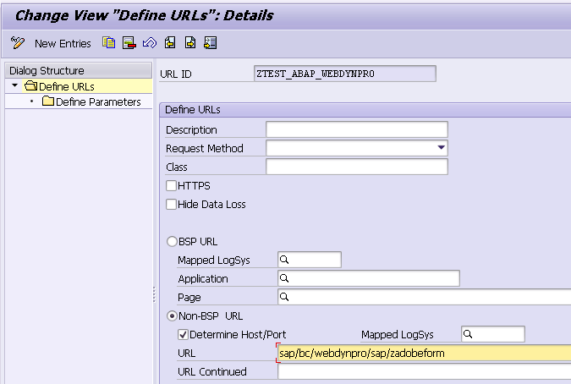
Task: Click New Entries button
Action: tap(63, 44)
